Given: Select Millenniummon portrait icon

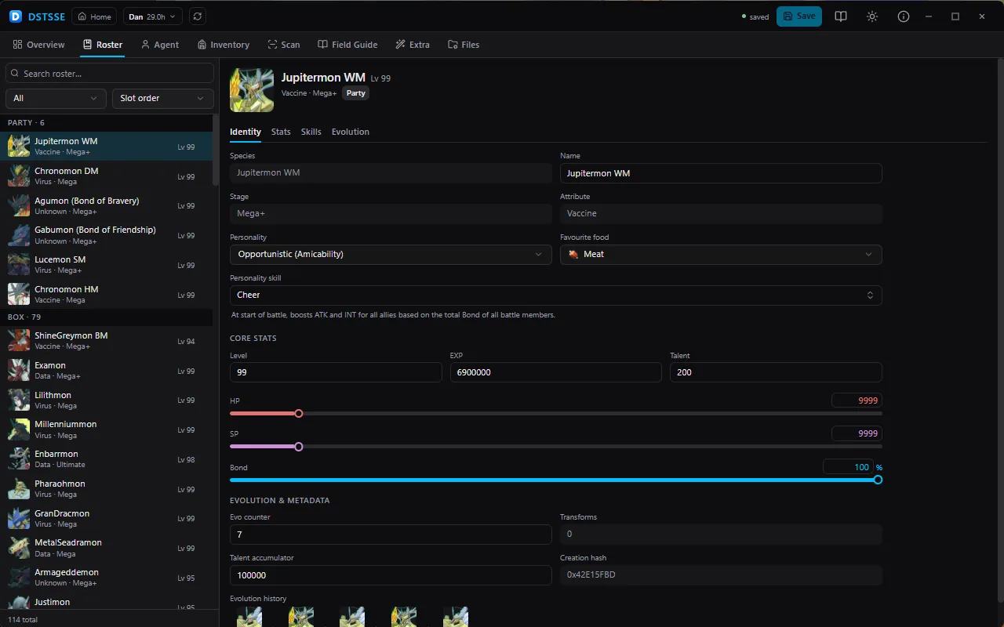Looking at the screenshot, I should [19, 429].
